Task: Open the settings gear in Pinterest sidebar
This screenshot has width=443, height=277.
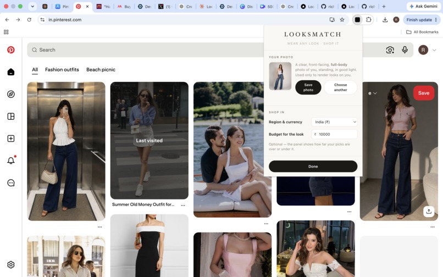Action: (x=11, y=264)
